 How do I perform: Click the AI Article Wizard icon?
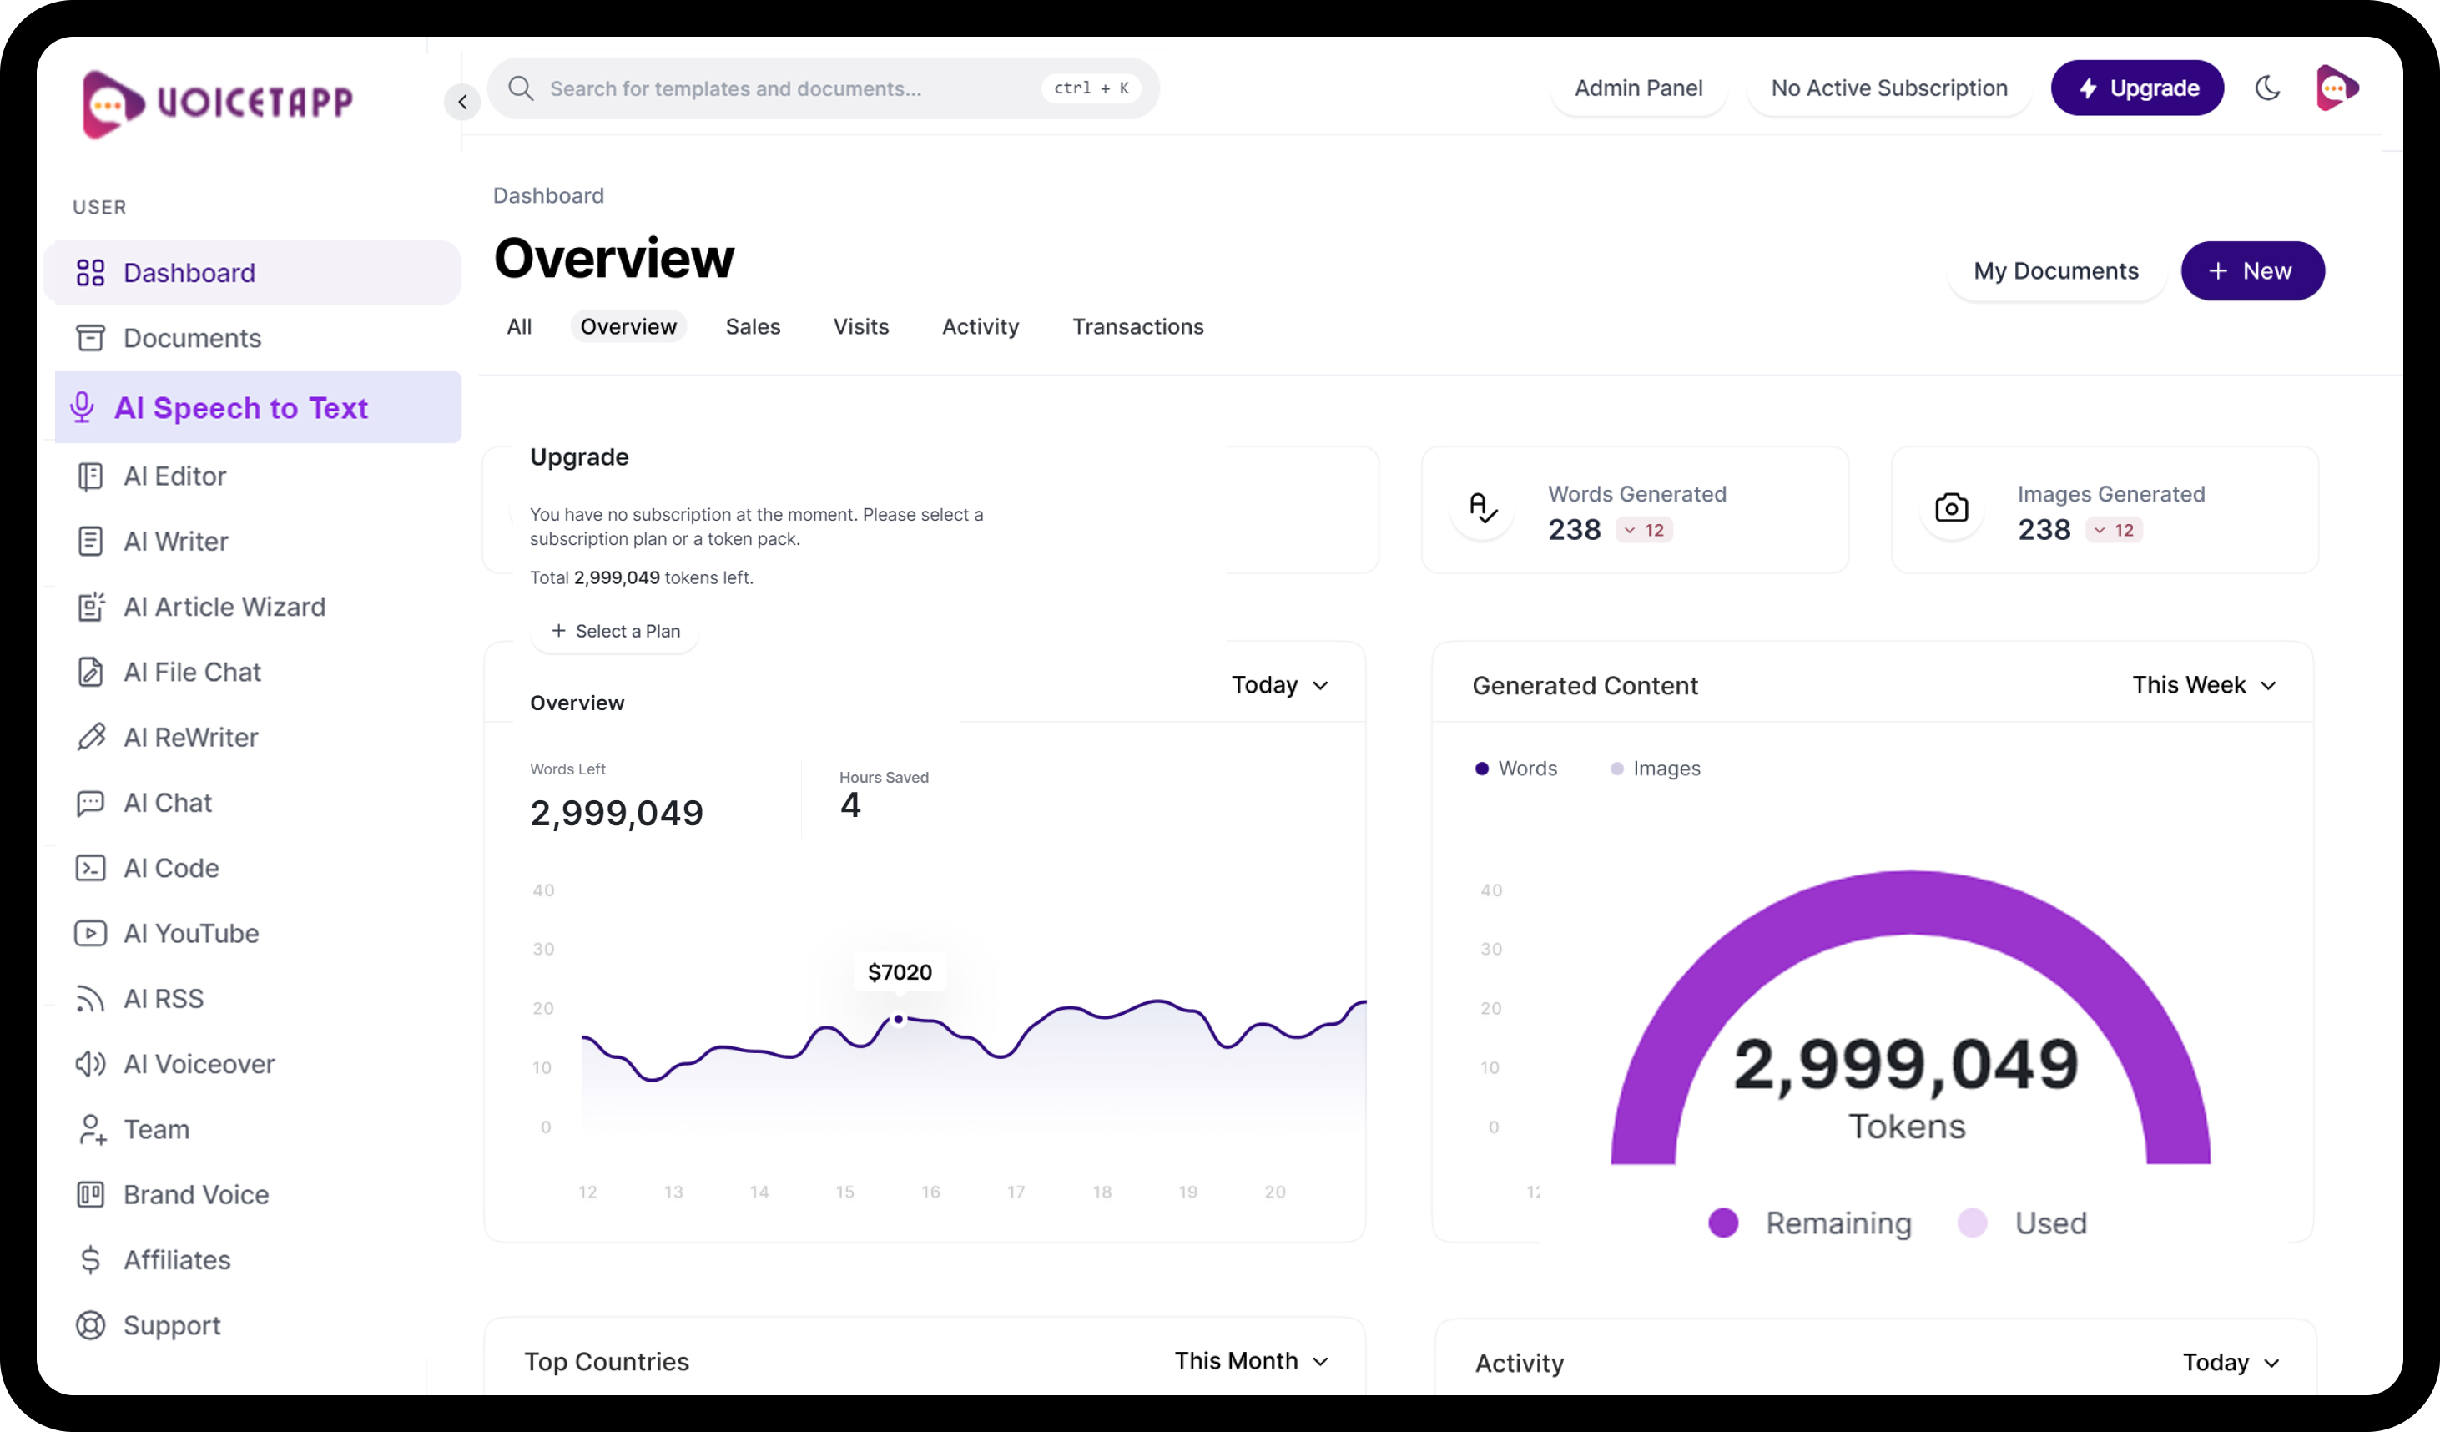click(x=90, y=607)
